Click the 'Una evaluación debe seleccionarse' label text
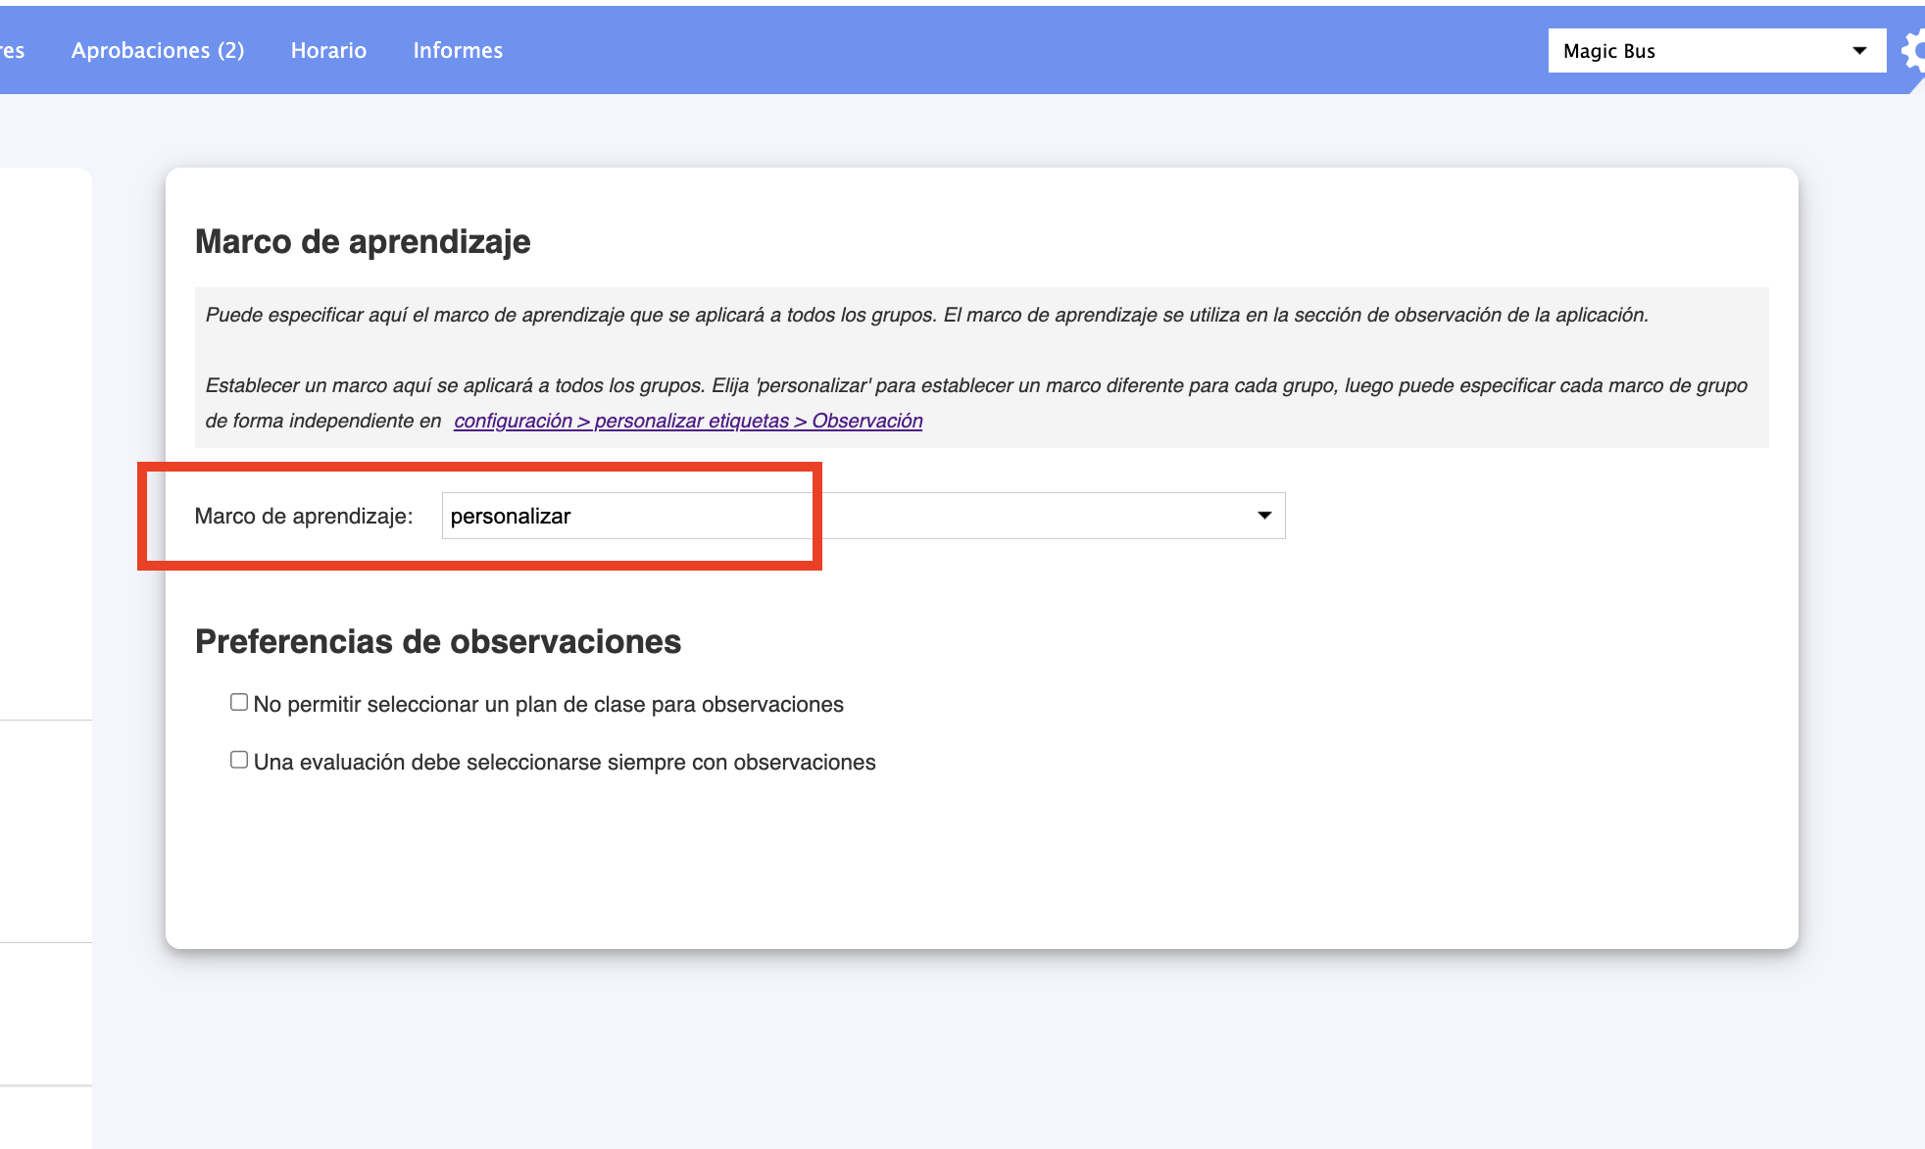Screen dimensions: 1925x1149 [565, 762]
